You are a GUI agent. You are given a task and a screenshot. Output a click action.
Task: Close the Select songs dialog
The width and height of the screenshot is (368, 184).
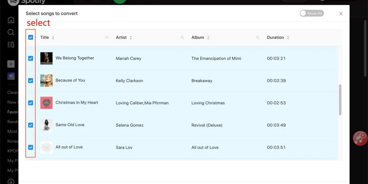click(341, 14)
